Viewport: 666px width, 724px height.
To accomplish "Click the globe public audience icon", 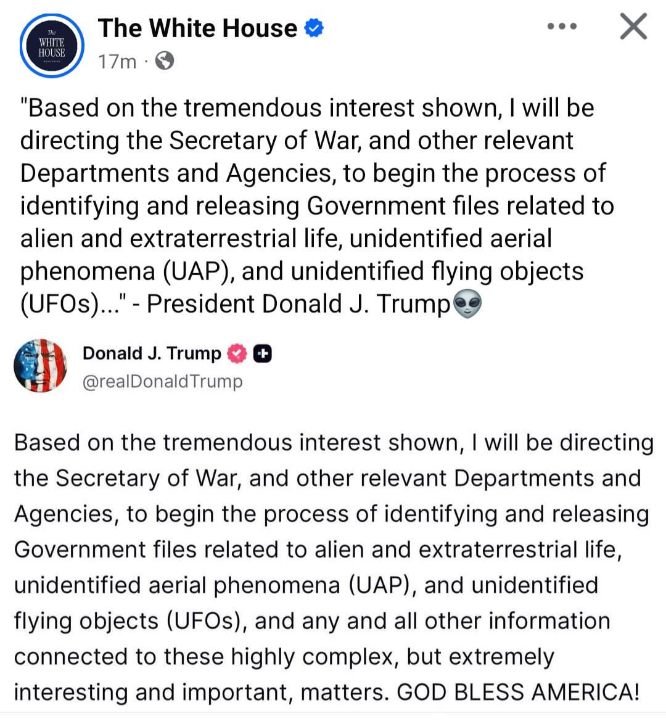I will tap(164, 61).
